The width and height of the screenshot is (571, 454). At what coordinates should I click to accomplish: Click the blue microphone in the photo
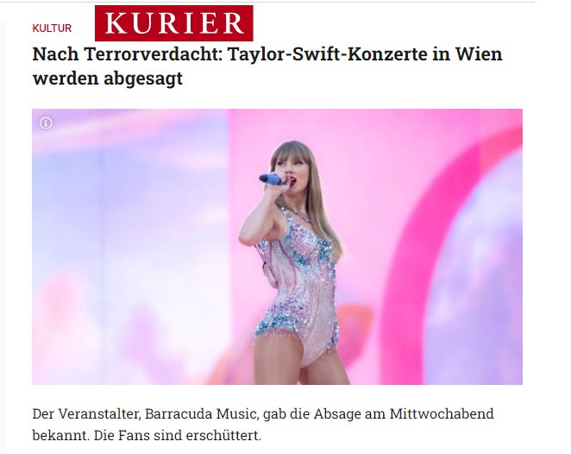(273, 179)
